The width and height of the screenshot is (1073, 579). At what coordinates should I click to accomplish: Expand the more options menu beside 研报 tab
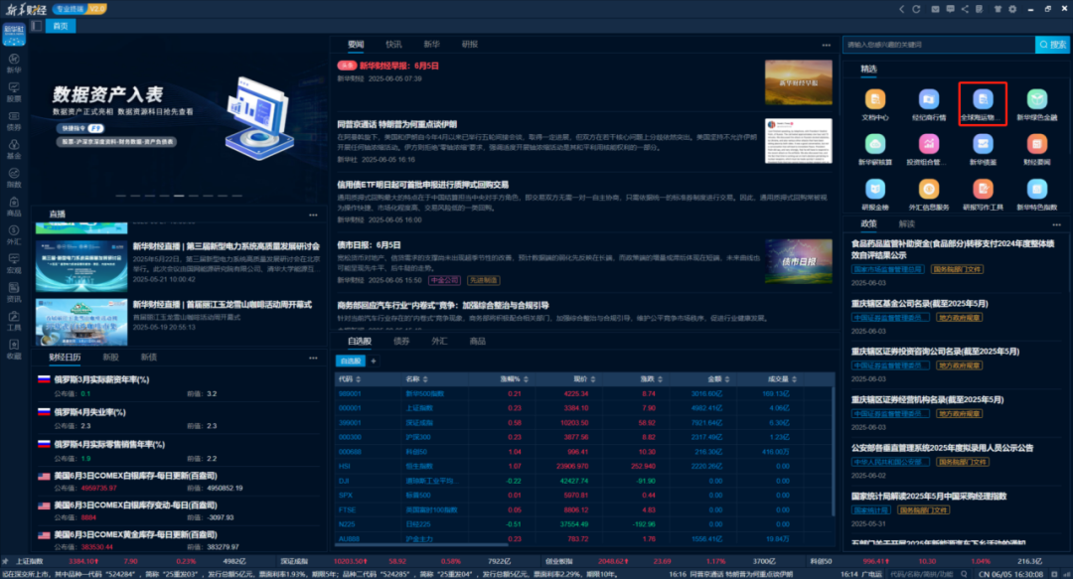click(x=826, y=45)
